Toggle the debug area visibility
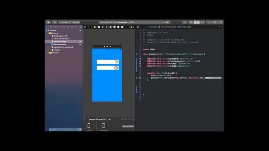 click(x=214, y=22)
